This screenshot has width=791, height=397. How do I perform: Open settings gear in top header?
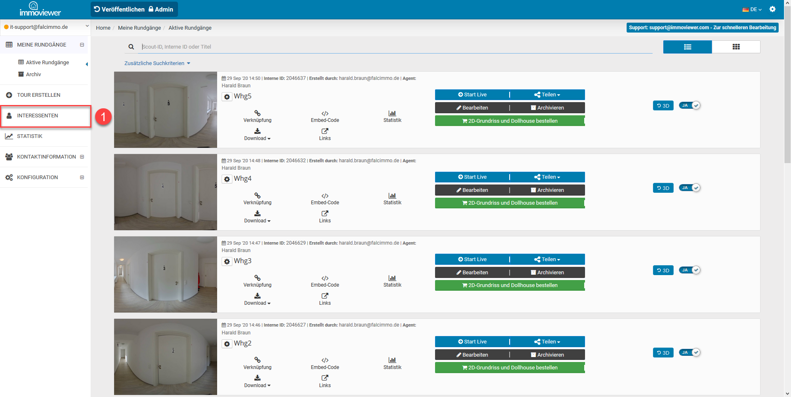click(772, 9)
